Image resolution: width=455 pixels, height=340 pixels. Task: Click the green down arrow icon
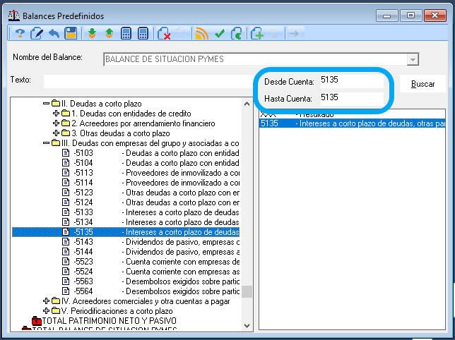[92, 33]
